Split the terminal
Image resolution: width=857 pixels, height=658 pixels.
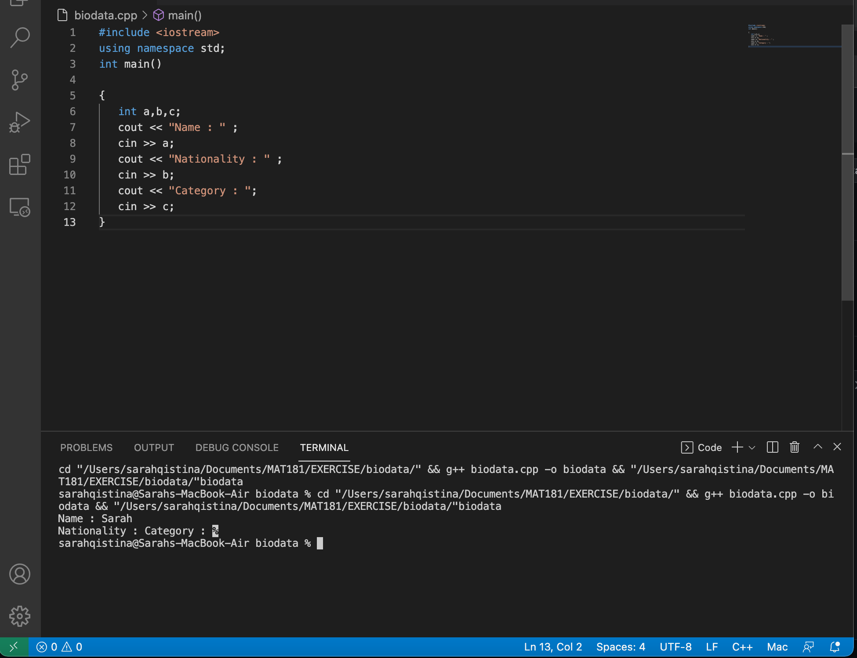772,447
